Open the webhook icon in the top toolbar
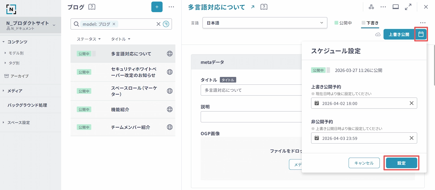 coord(371,7)
